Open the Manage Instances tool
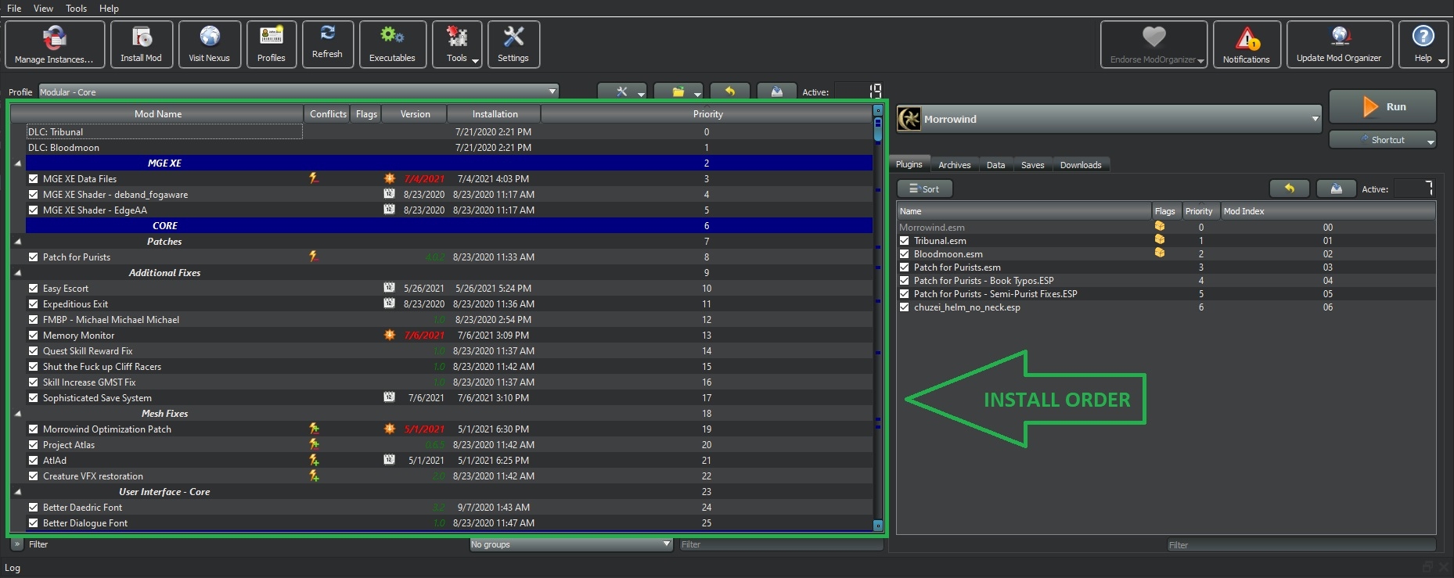 click(x=54, y=45)
